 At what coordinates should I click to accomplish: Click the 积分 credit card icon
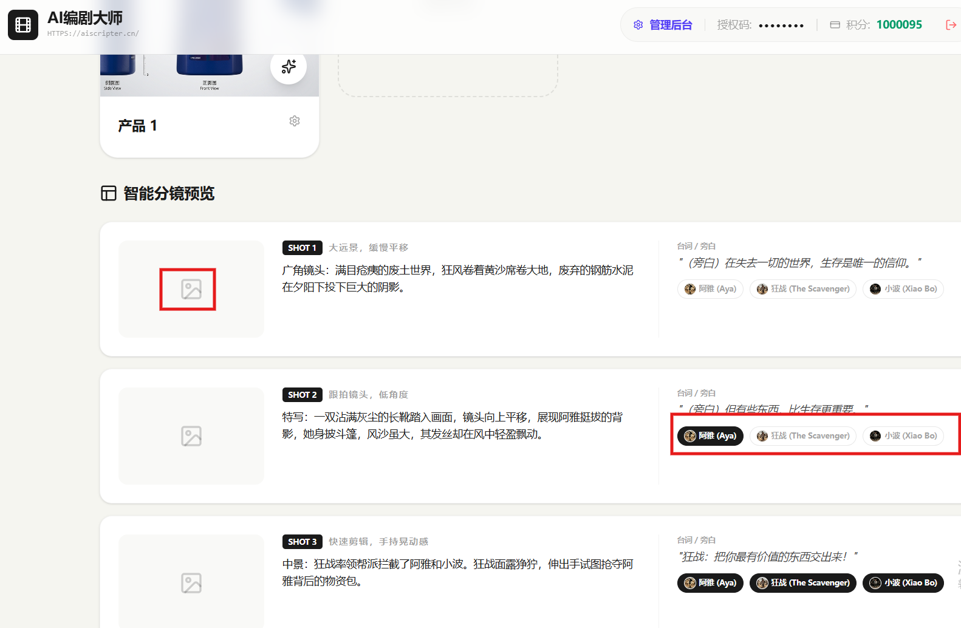tap(835, 25)
